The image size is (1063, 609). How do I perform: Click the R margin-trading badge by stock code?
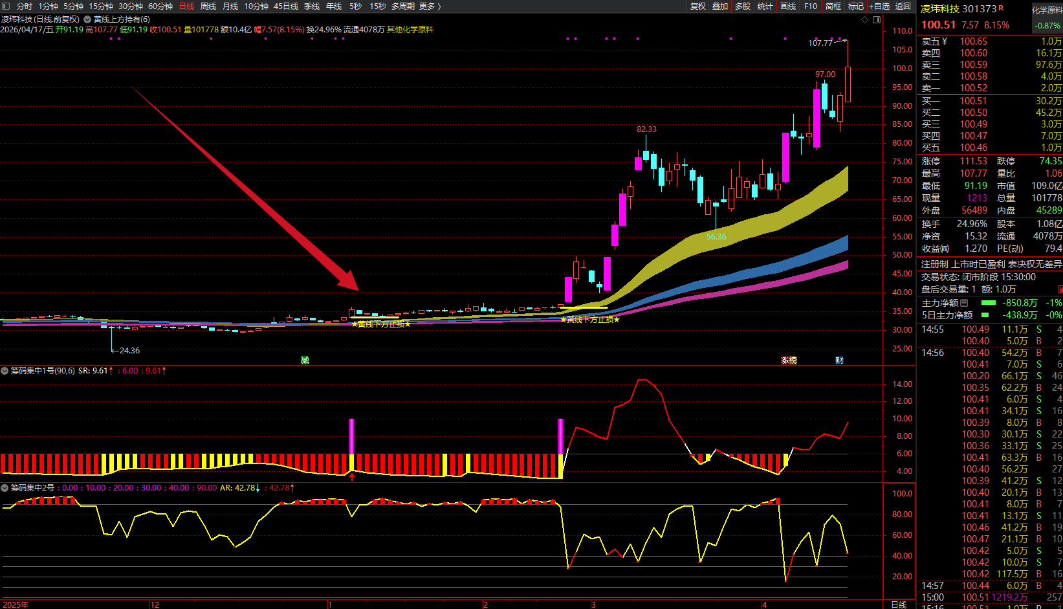1001,8
